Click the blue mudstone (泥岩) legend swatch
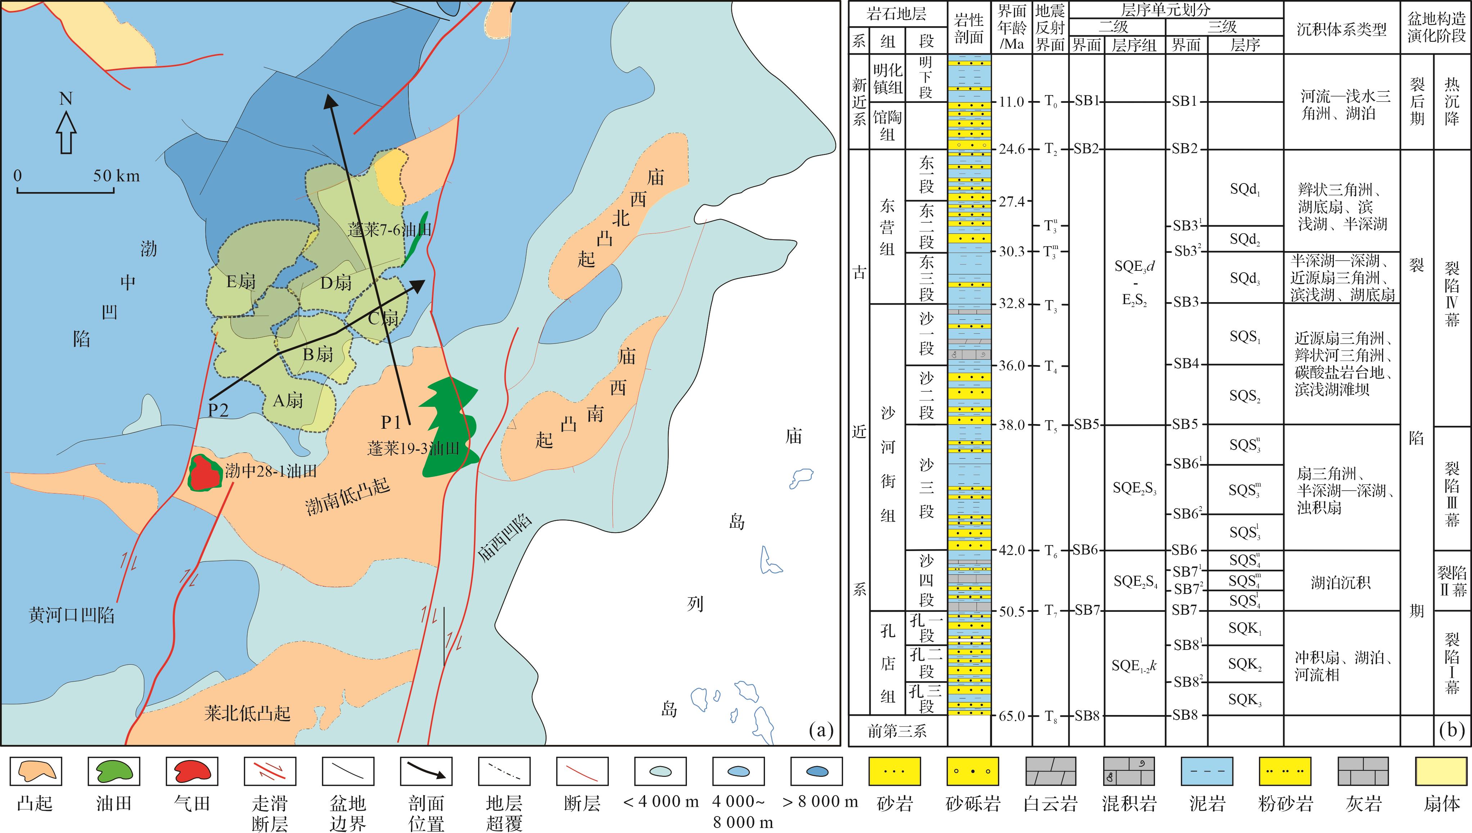The height and width of the screenshot is (833, 1472). point(1207,771)
